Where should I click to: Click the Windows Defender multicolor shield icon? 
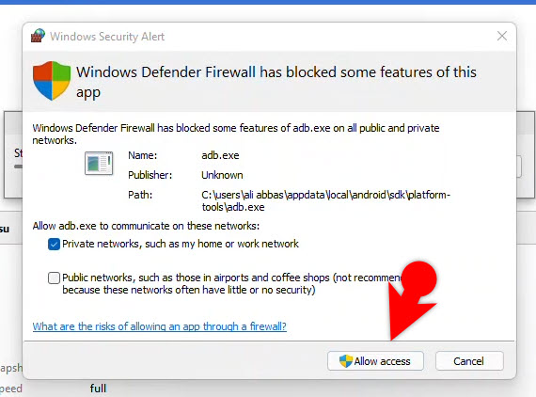52,81
